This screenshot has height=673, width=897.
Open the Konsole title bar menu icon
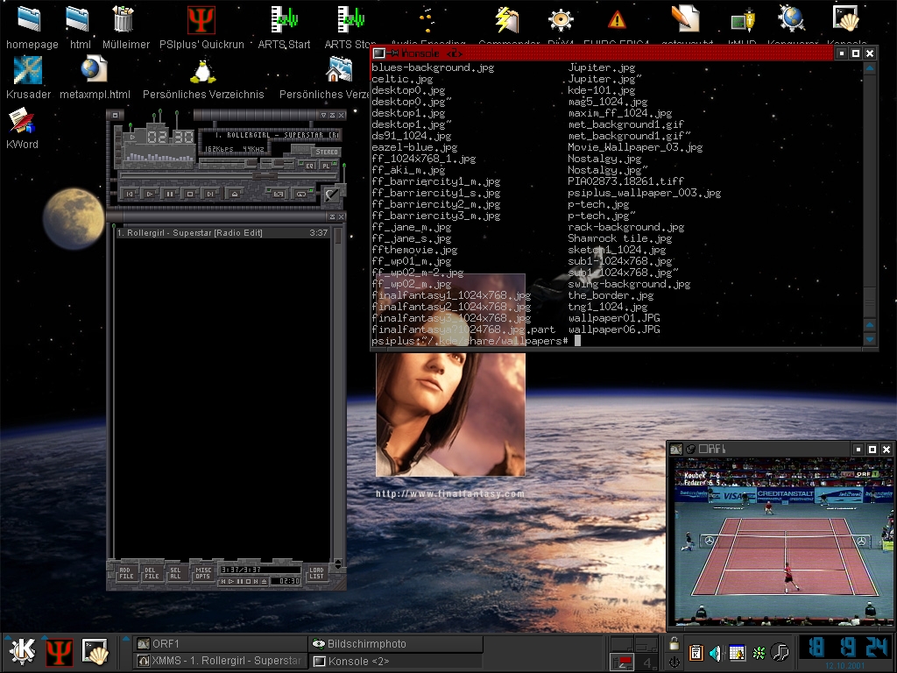[378, 53]
